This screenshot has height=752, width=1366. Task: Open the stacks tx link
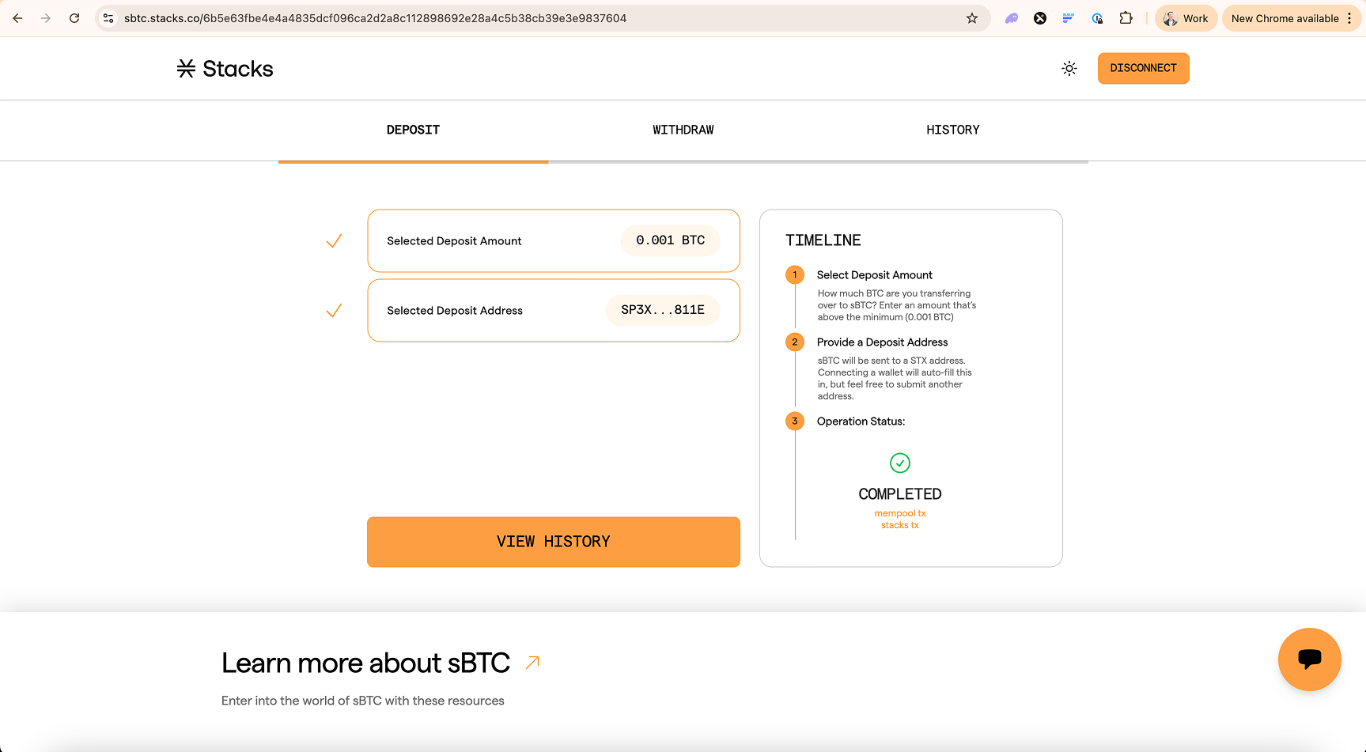tap(900, 525)
